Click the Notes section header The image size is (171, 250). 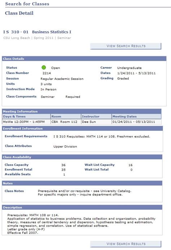click(x=82, y=183)
